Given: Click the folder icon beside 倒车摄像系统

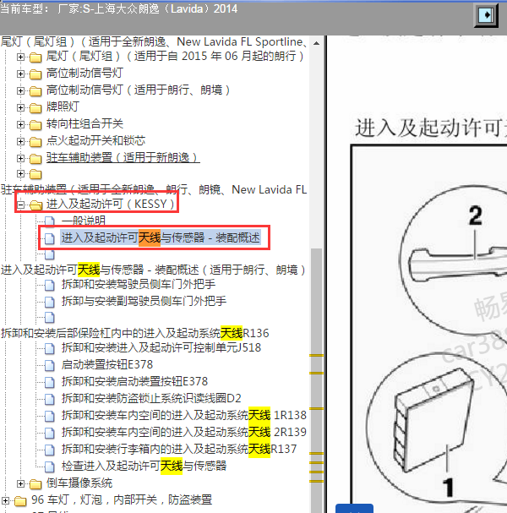Looking at the screenshot, I should click(35, 483).
